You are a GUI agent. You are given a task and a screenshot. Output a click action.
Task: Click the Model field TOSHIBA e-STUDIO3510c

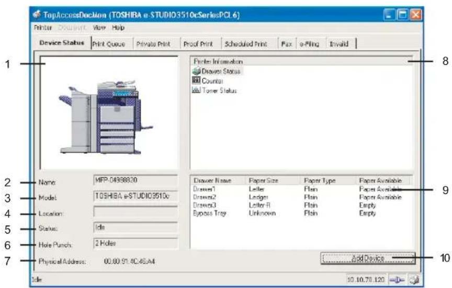coord(135,196)
